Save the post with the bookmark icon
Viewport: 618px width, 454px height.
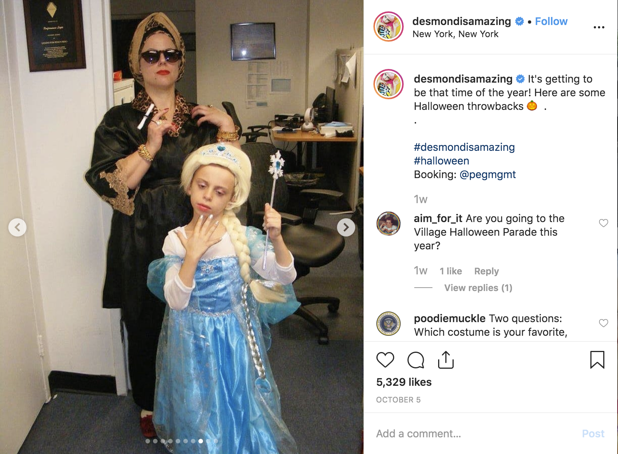tap(597, 360)
